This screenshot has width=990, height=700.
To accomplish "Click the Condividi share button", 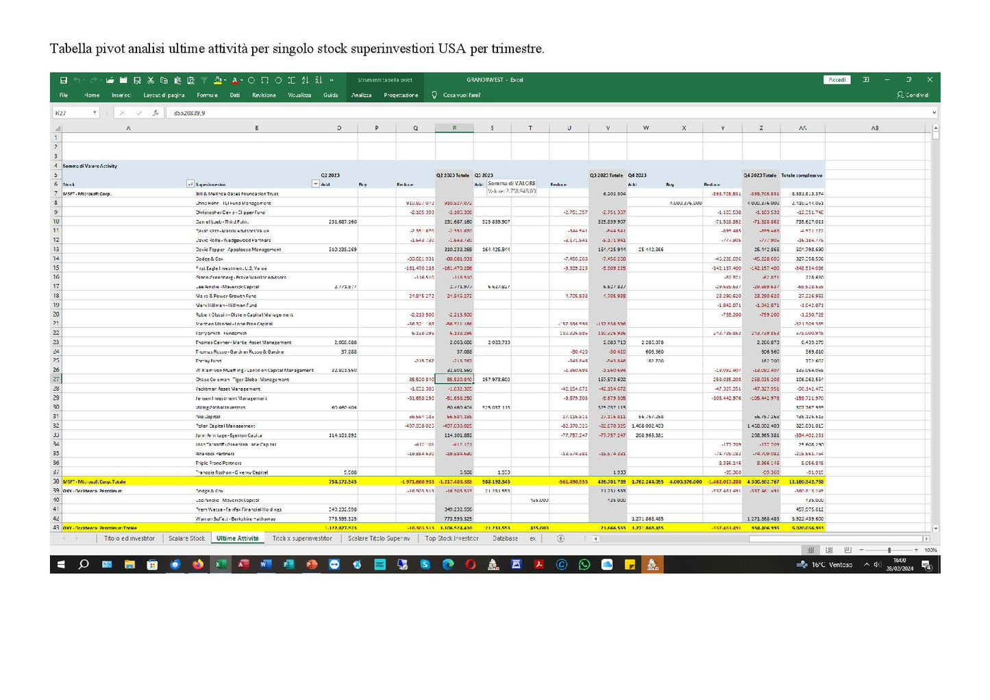I will [913, 95].
